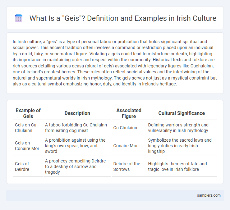Click the 'Geis on Cu Chulainn' cell

(28, 128)
